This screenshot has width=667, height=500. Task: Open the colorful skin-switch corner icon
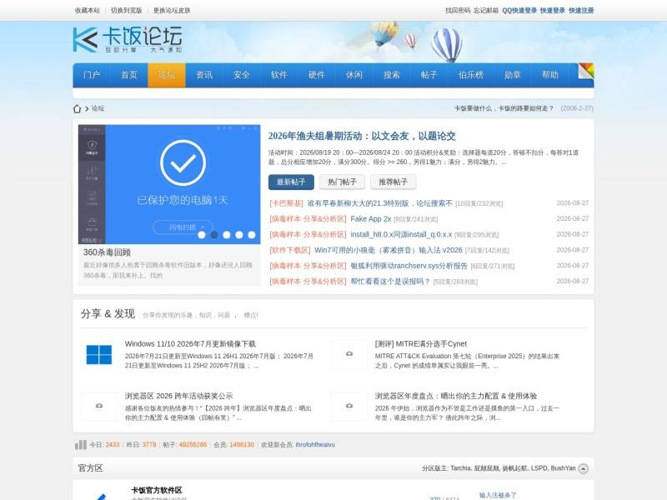[x=586, y=71]
